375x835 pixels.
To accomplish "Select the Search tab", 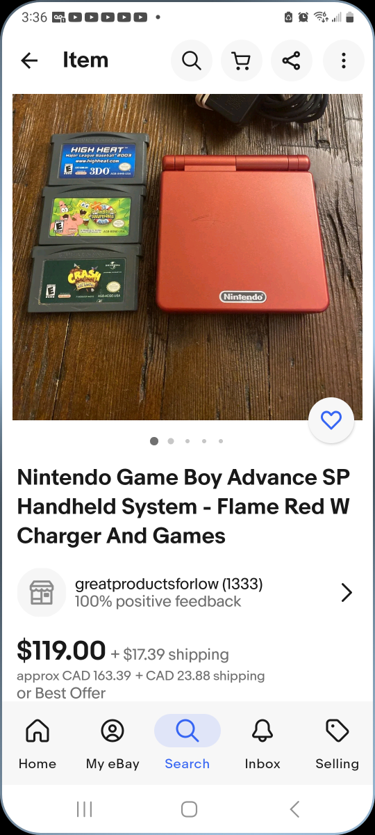I will [x=187, y=744].
